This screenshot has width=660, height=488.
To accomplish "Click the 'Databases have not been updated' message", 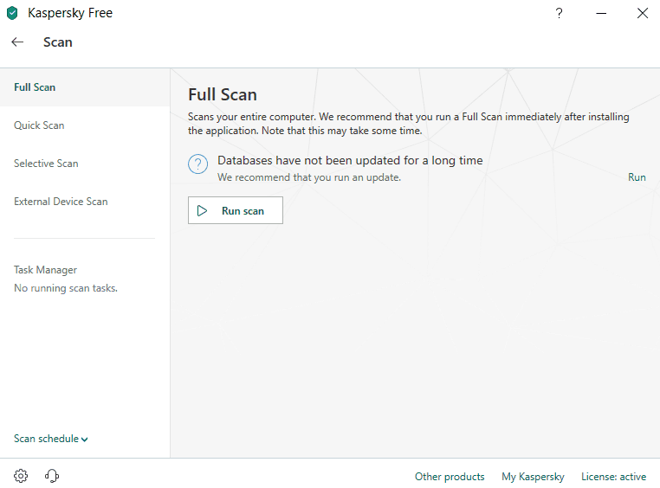I will 350,161.
